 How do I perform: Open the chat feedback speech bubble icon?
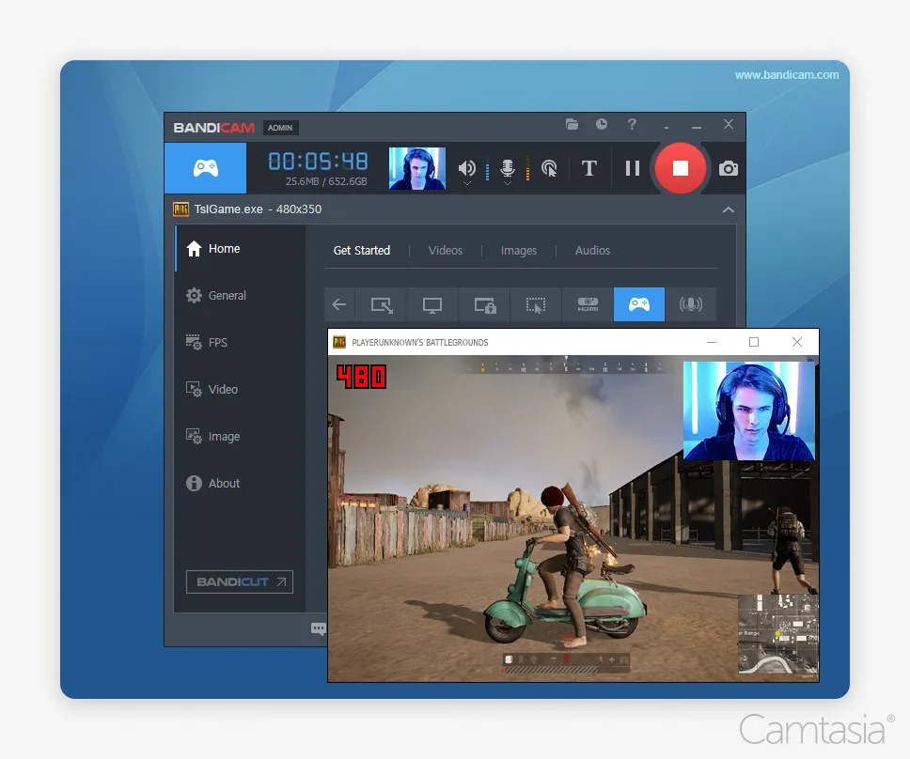click(319, 628)
